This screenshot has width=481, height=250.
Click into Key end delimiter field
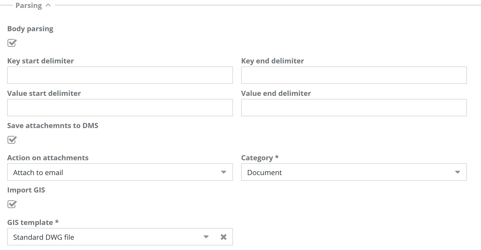pos(354,75)
